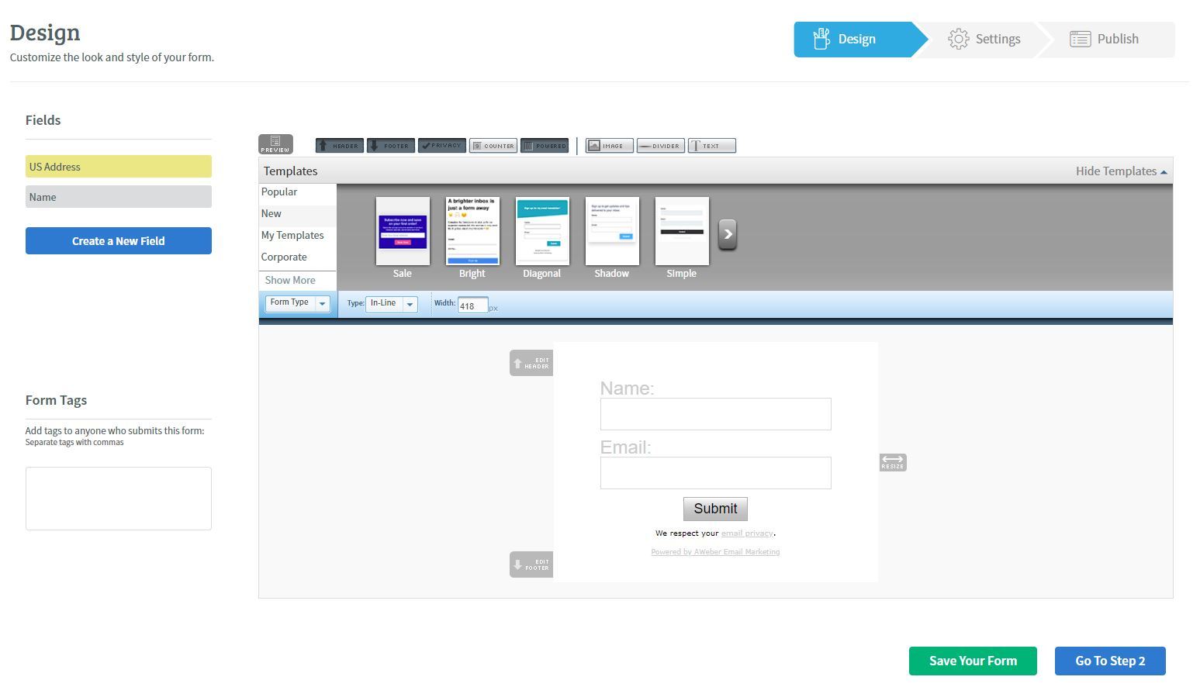The width and height of the screenshot is (1200, 687).
Task: Add a Divider element to form
Action: [x=661, y=146]
